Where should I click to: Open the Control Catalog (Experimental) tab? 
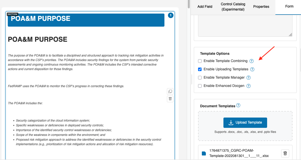[x=233, y=7]
